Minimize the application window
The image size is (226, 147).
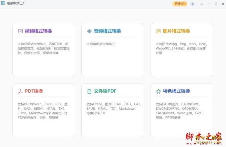[209, 4]
